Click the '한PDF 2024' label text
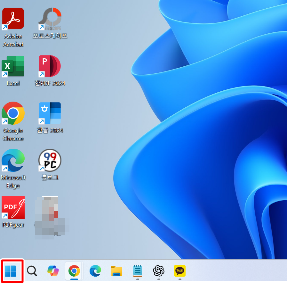The height and width of the screenshot is (284, 287). 50,83
